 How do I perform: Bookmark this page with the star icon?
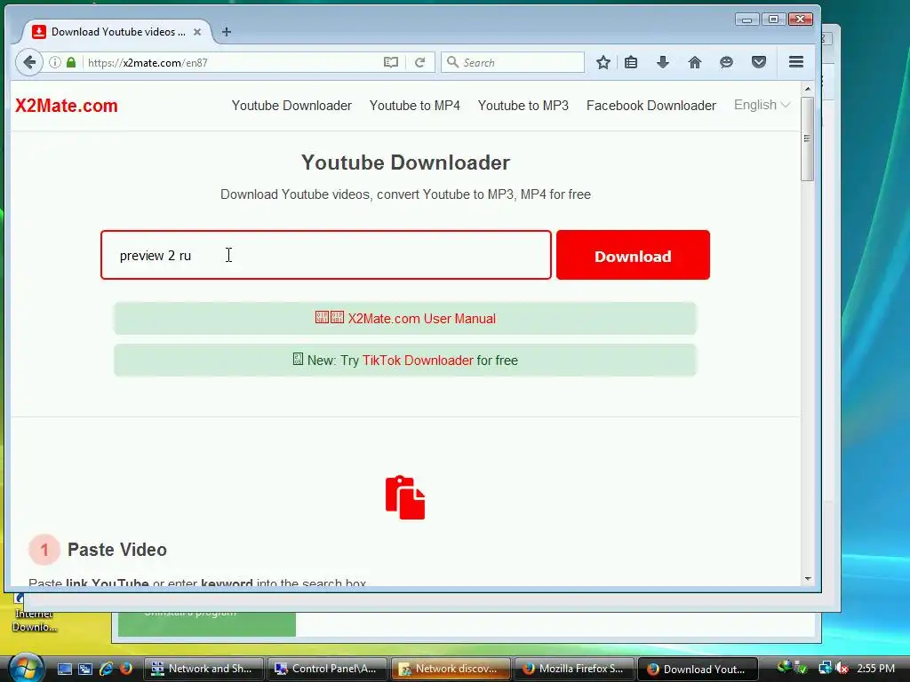tap(603, 62)
